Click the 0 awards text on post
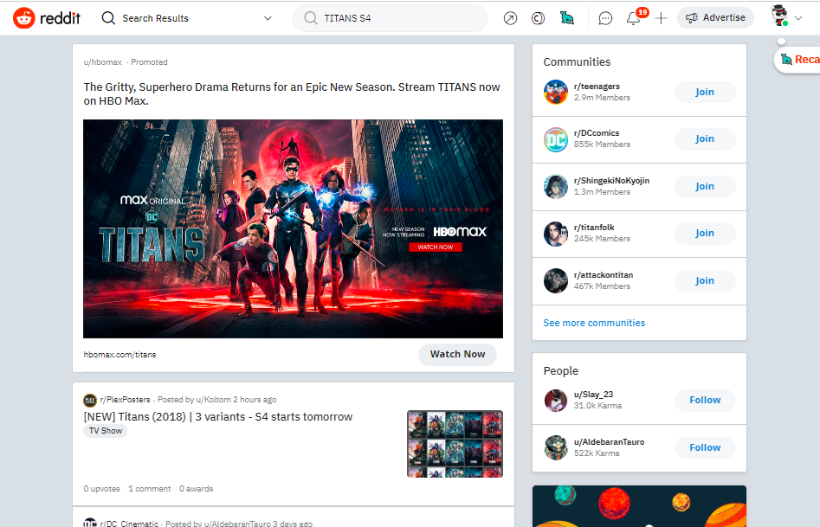The width and height of the screenshot is (820, 527). (196, 489)
